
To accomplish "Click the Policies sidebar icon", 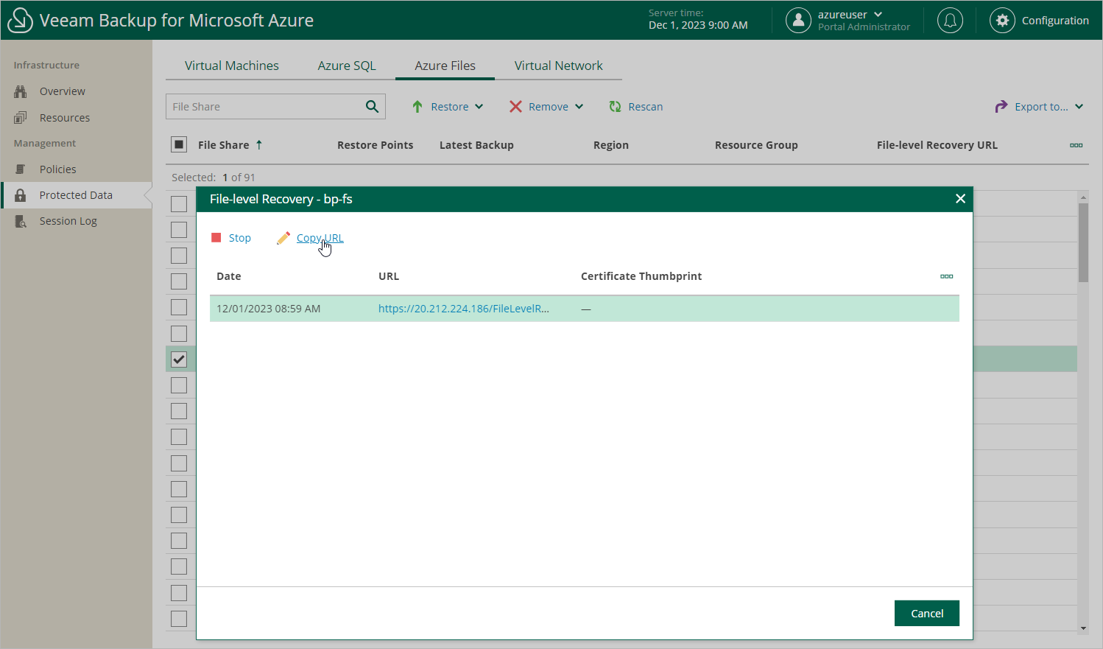I will coord(21,169).
